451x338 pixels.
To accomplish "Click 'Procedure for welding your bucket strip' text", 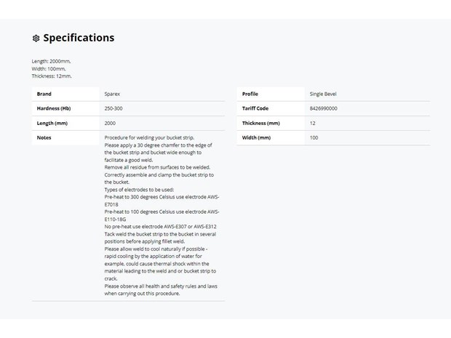I will click(x=149, y=137).
